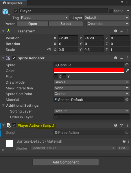Click the Position Y field
This screenshot has width=131, height=173.
[x=94, y=38]
